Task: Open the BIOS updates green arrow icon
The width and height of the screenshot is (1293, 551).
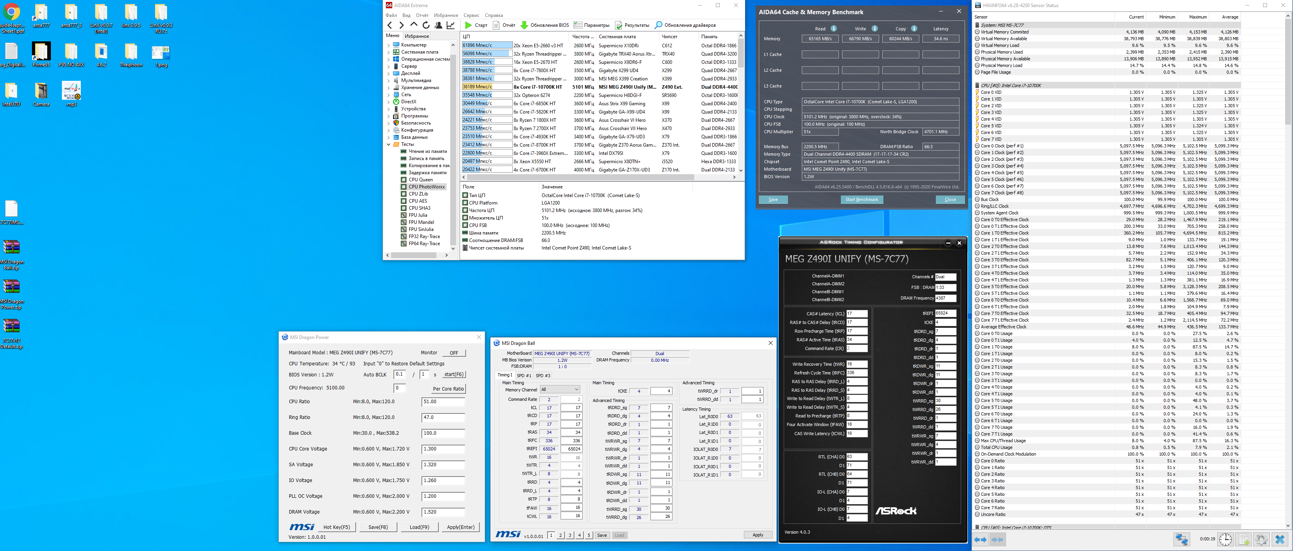Action: click(x=524, y=25)
